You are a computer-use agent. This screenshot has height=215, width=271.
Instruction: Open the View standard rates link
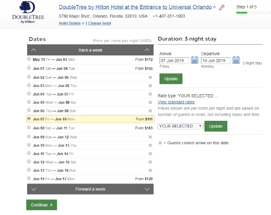click(x=176, y=102)
